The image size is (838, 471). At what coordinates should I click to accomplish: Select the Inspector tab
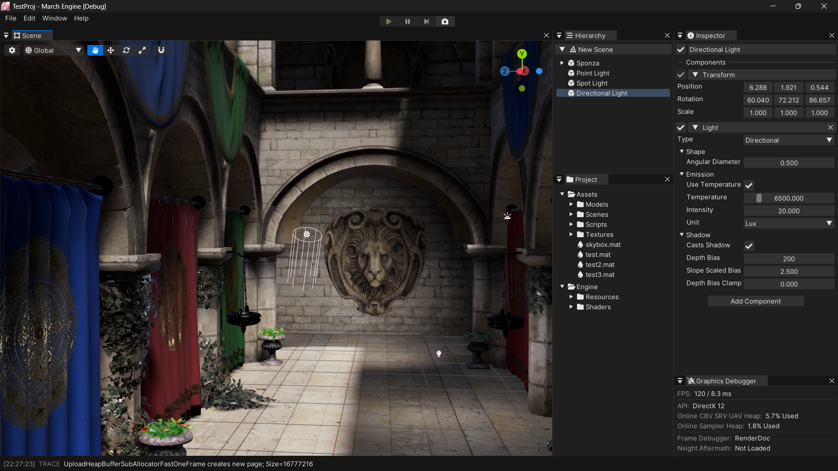click(x=711, y=35)
